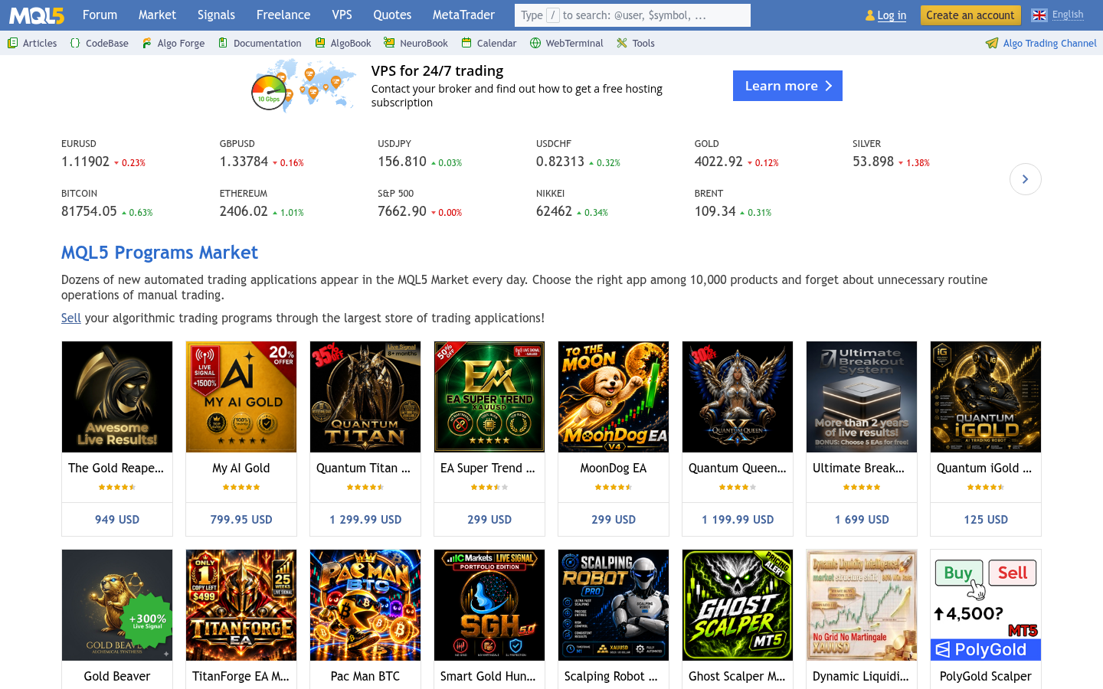
Task: Open the GOLD quote 4022.92
Action: [718, 162]
